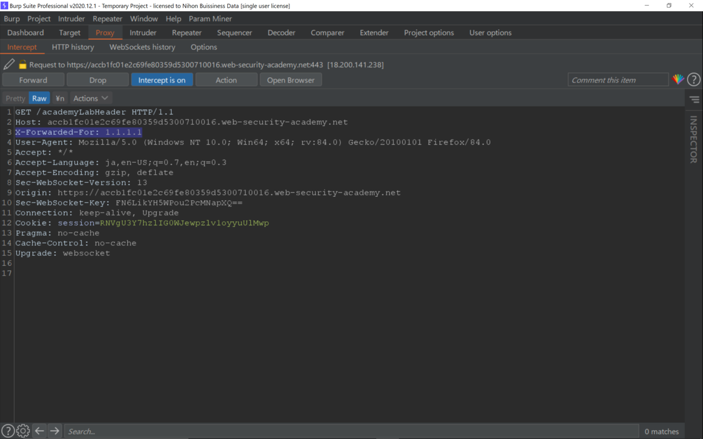The height and width of the screenshot is (439, 703).
Task: Click the Accept-Language header line
Action: [121, 162]
